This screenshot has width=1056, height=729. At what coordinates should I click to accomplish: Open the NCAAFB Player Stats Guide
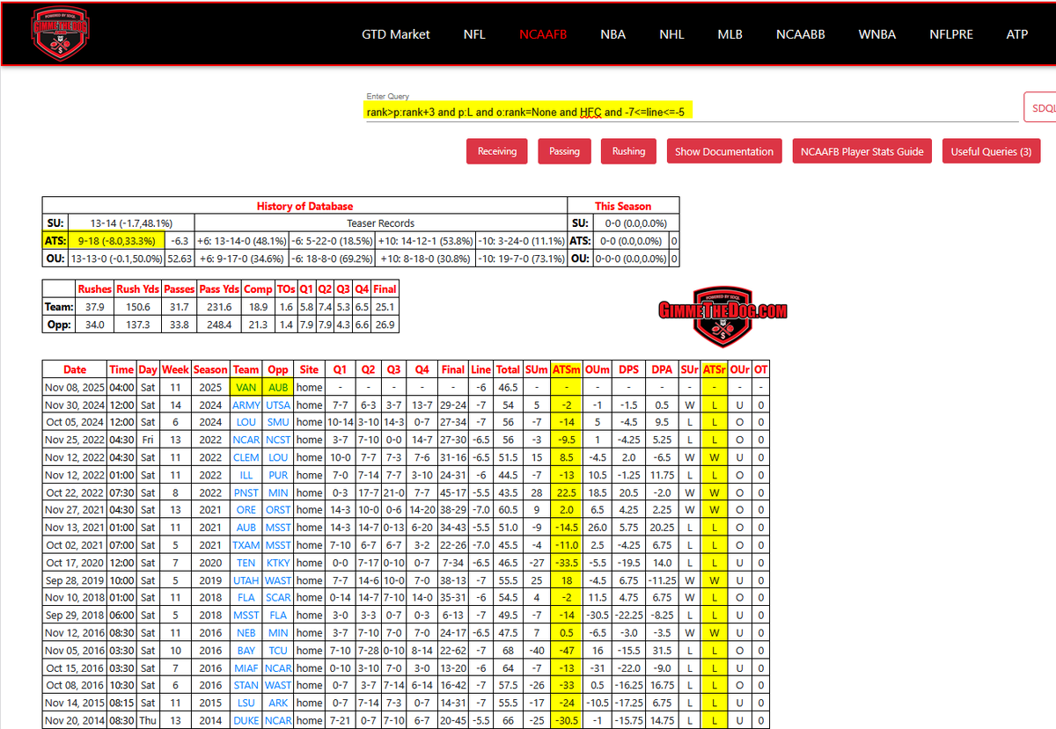coord(862,151)
